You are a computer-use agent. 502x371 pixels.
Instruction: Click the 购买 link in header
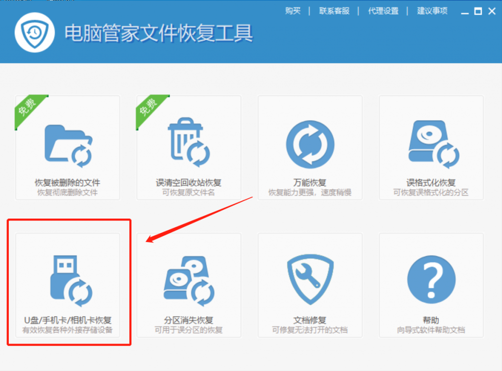293,11
